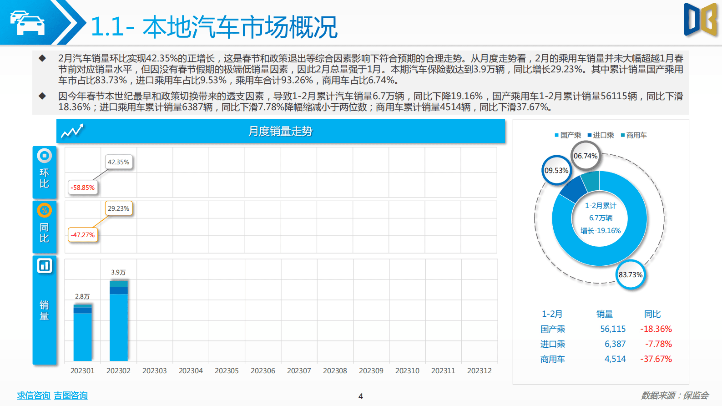
Task: Click the page number 4
Action: point(361,396)
